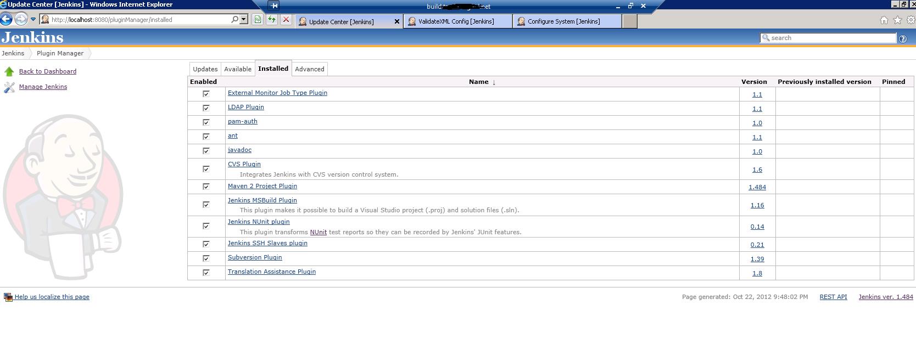Screen dimensions: 916x350
Task: Click the red Stop loading icon
Action: click(286, 19)
